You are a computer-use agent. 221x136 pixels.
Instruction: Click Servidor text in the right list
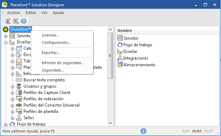coord(131,38)
